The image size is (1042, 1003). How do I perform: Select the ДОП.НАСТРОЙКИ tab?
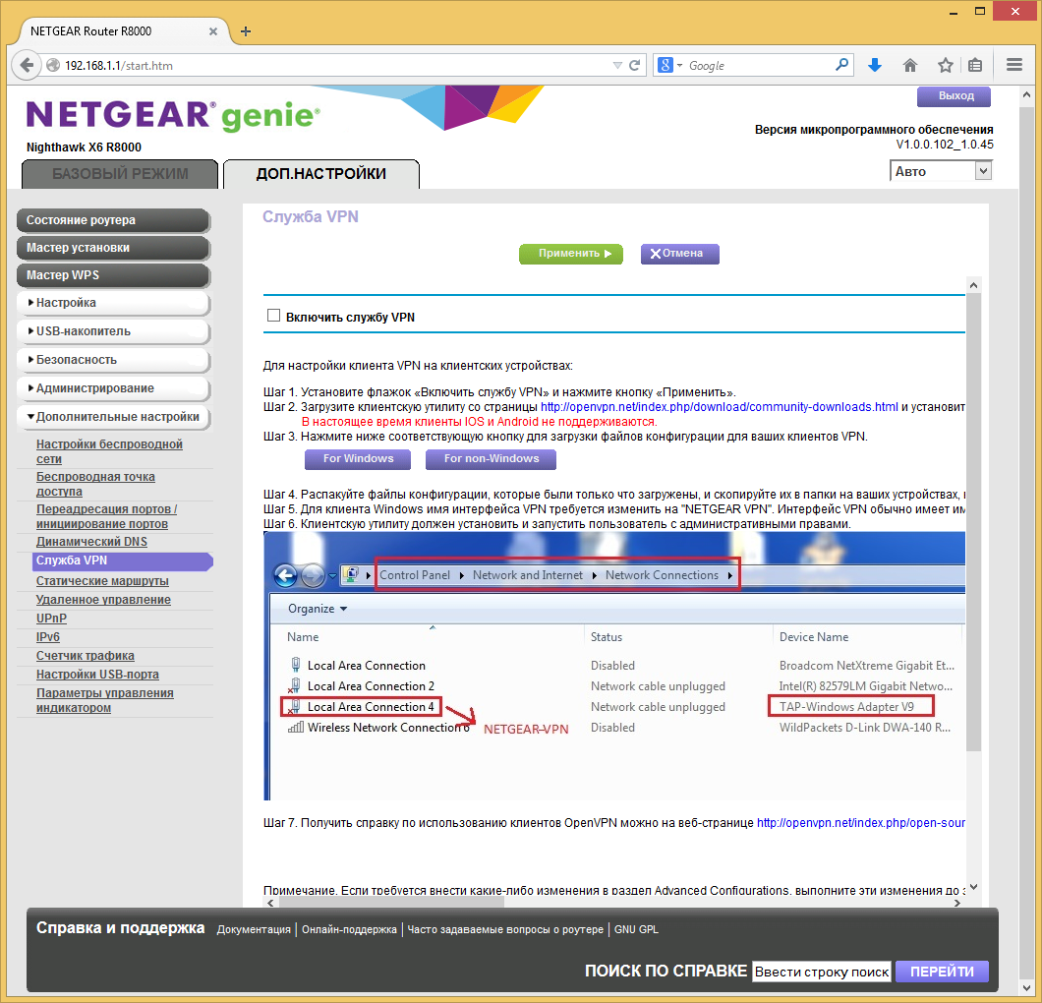click(321, 174)
